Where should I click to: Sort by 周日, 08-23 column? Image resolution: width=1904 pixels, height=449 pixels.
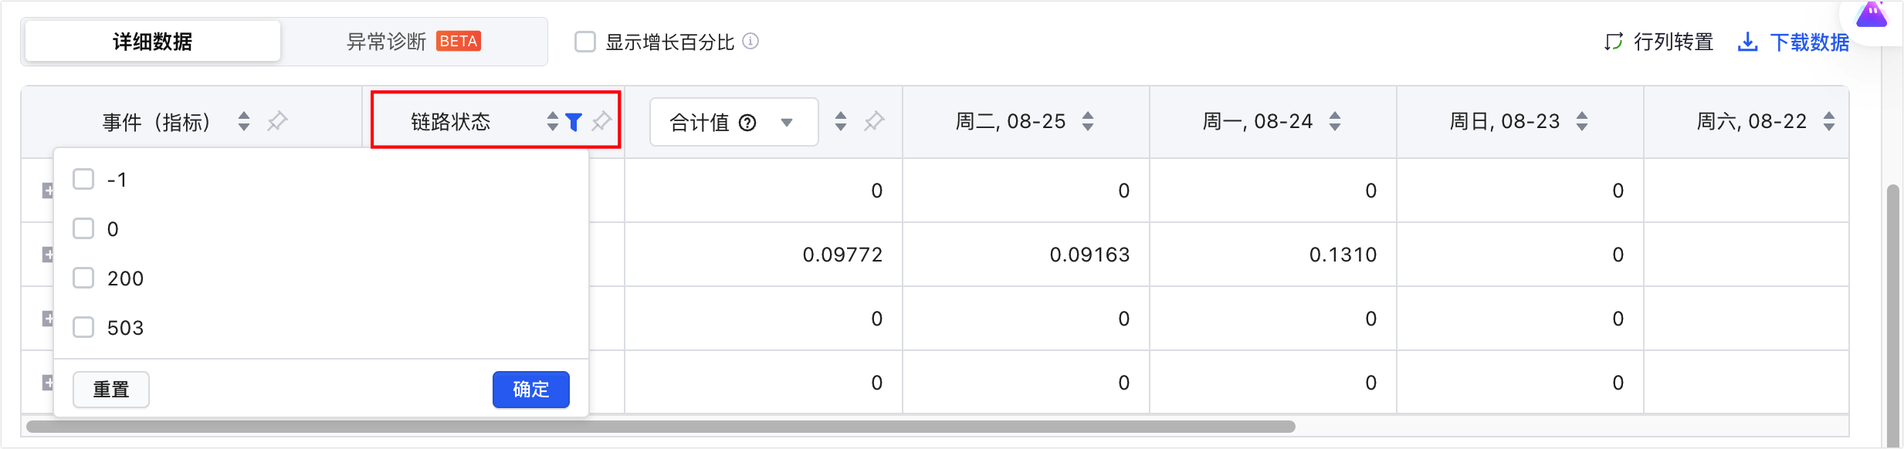pyautogui.click(x=1582, y=121)
